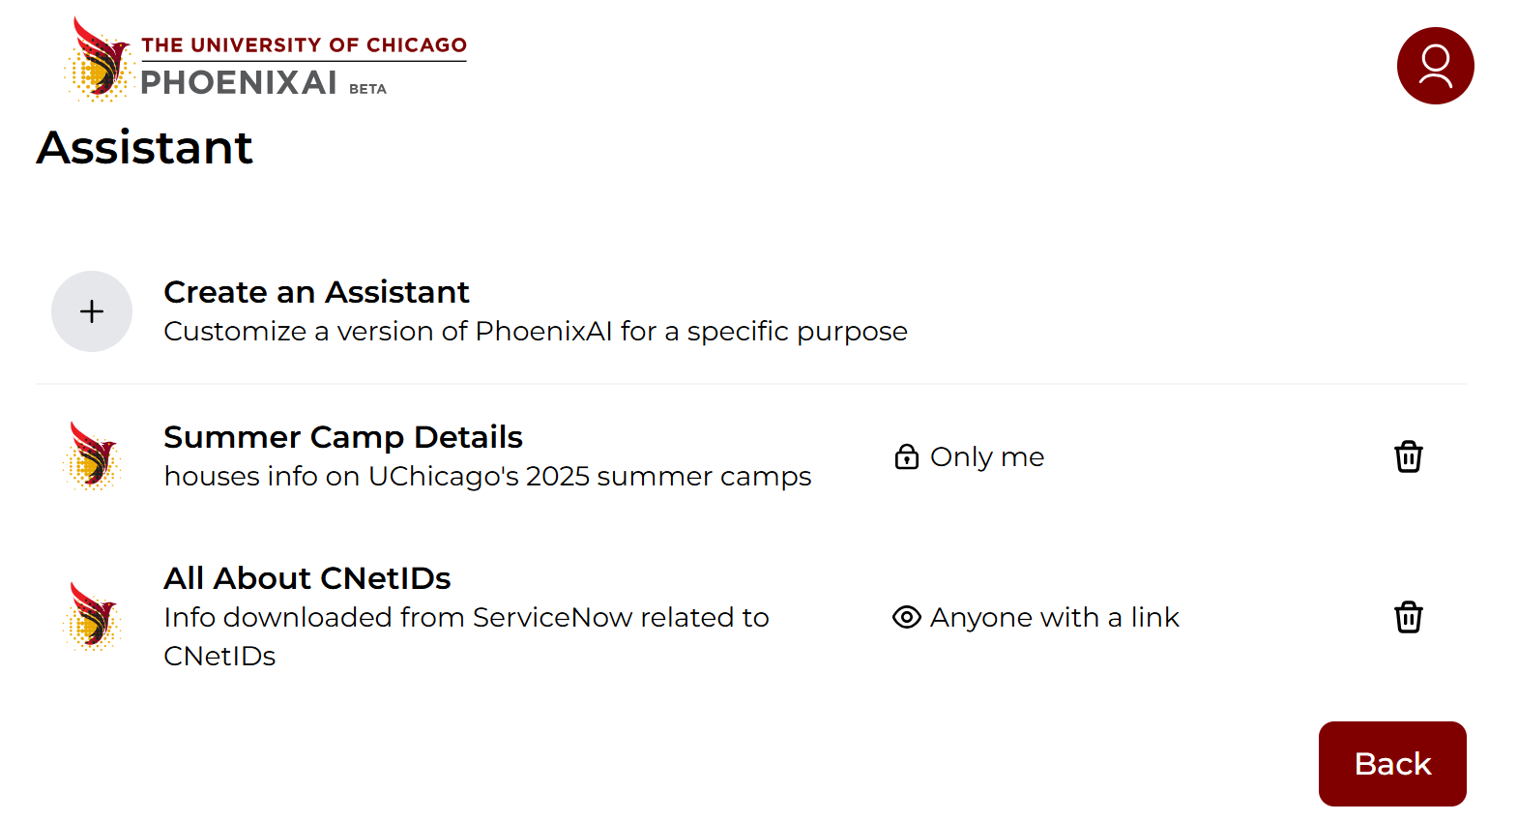Screen dimensions: 1518x821
Task: Click the Only me sharing label
Action: (x=987, y=456)
